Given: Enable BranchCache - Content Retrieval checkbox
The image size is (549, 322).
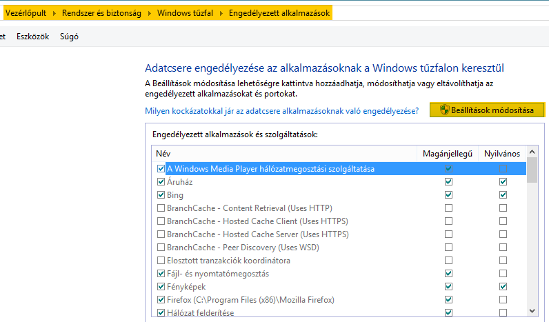Looking at the screenshot, I should point(161,208).
